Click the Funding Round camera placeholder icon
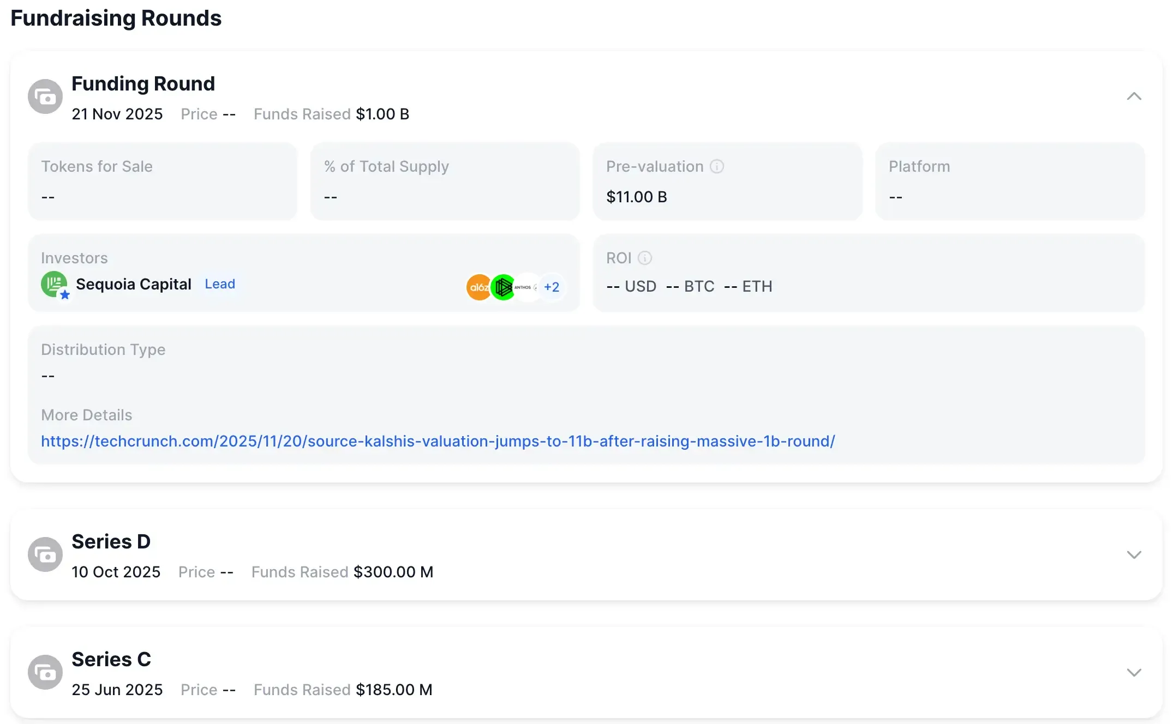 click(x=45, y=96)
